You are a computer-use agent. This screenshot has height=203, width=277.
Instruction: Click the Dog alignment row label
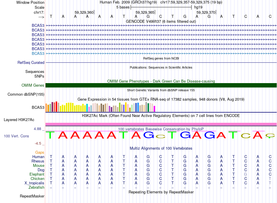(x=41, y=170)
